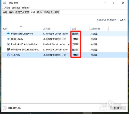Click 小米互传 status 已禁用
The height and width of the screenshot is (114, 129).
coord(75,55)
